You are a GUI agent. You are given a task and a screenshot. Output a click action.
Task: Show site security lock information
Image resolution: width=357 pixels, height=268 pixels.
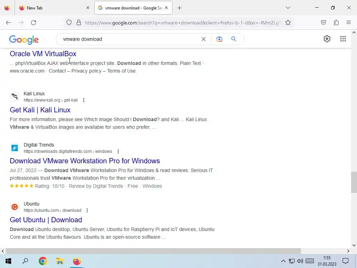pos(79,23)
